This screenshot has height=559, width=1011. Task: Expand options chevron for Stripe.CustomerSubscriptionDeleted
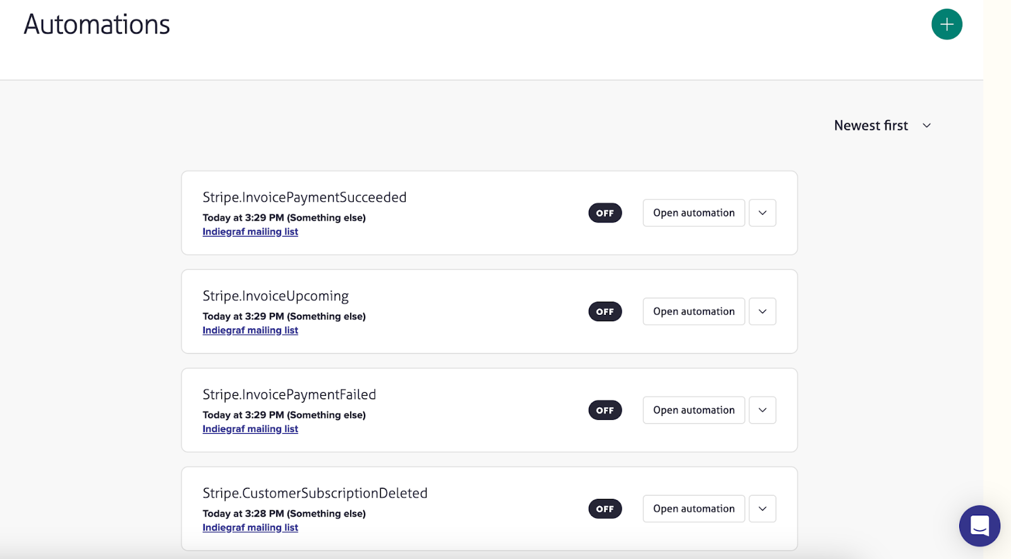(762, 509)
